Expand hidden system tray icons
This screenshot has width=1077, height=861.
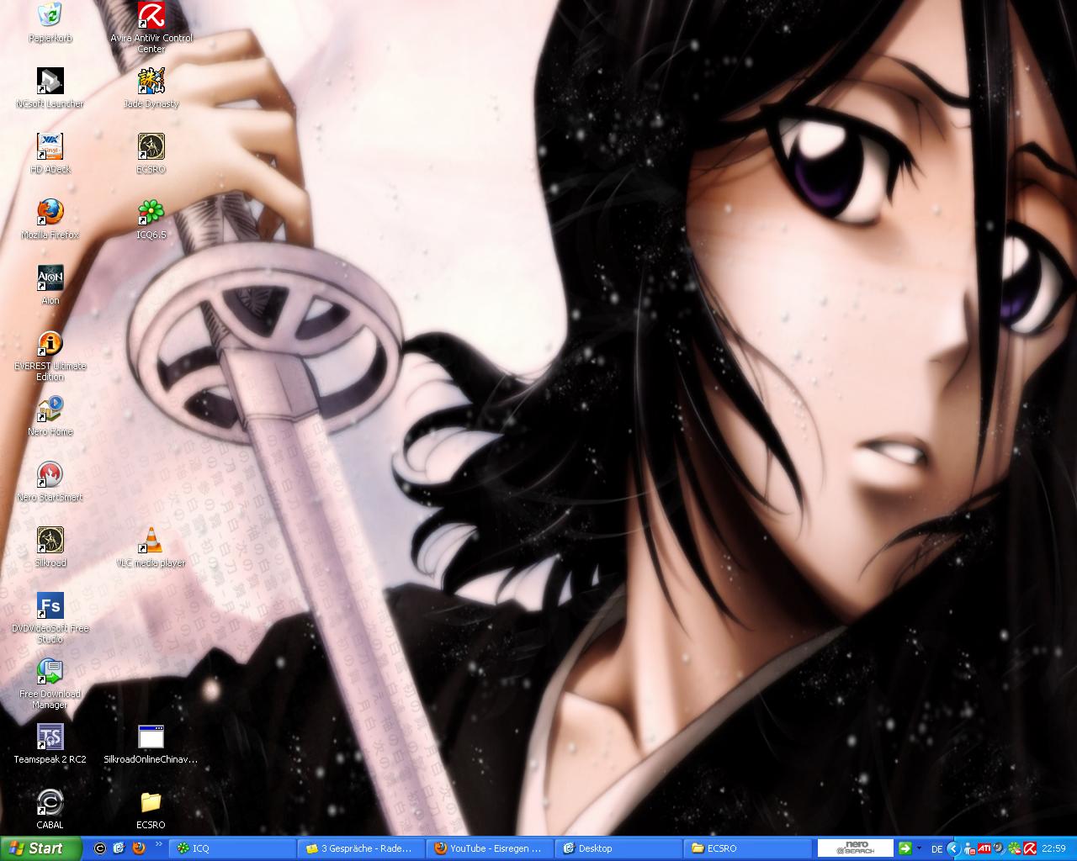(x=953, y=848)
